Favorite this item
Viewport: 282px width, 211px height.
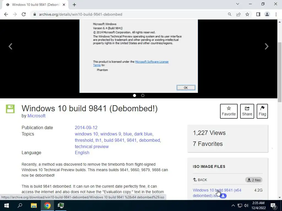229,111
